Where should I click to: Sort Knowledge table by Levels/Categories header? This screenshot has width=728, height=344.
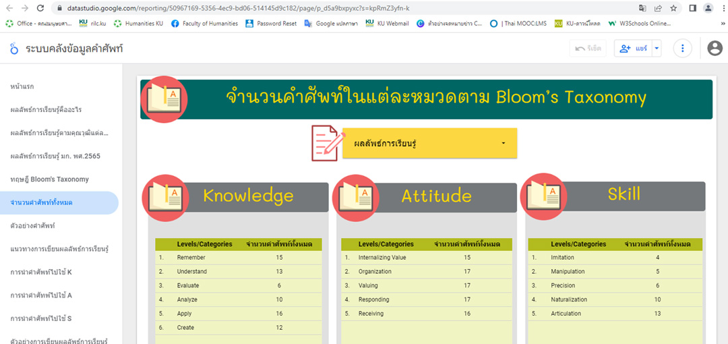click(205, 244)
